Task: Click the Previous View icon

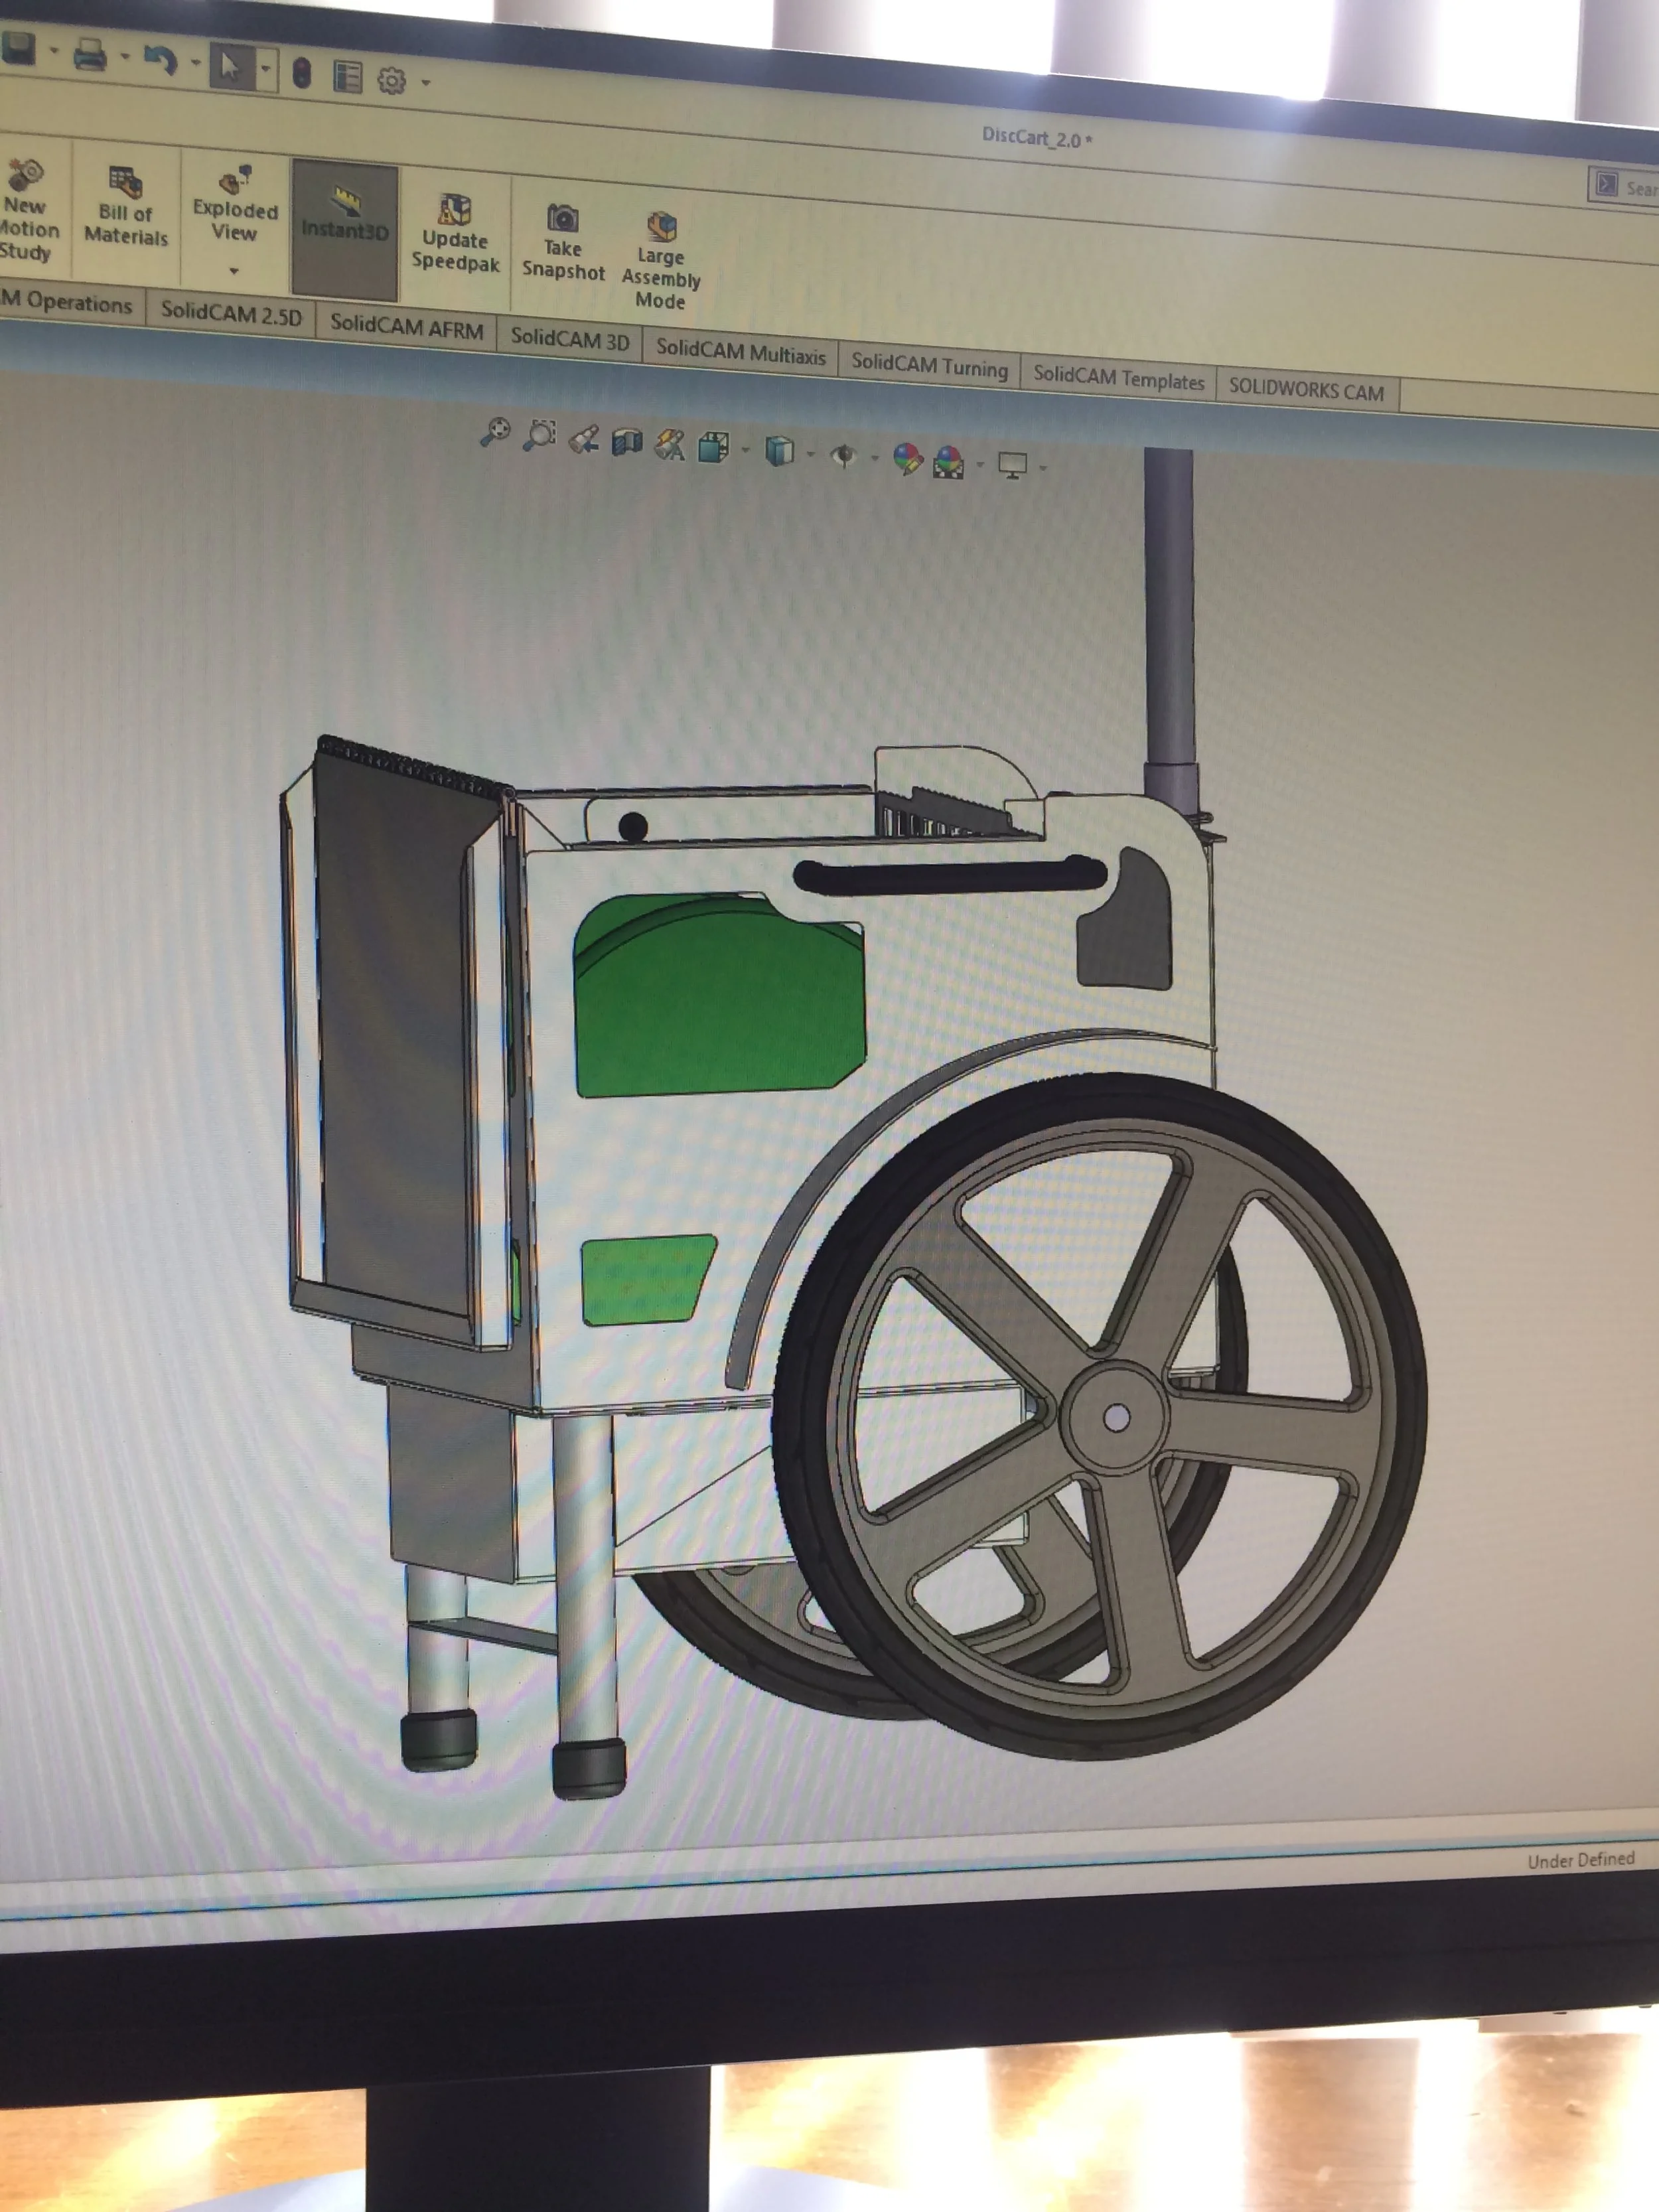Action: (584, 439)
